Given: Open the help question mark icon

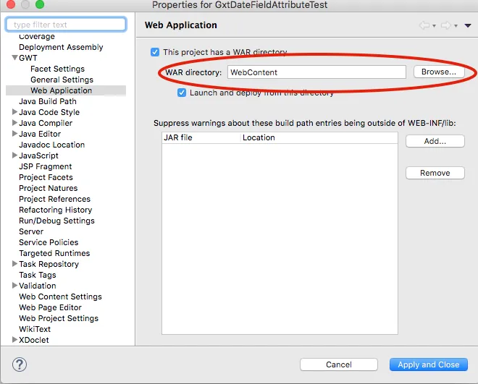Looking at the screenshot, I should pyautogui.click(x=20, y=364).
